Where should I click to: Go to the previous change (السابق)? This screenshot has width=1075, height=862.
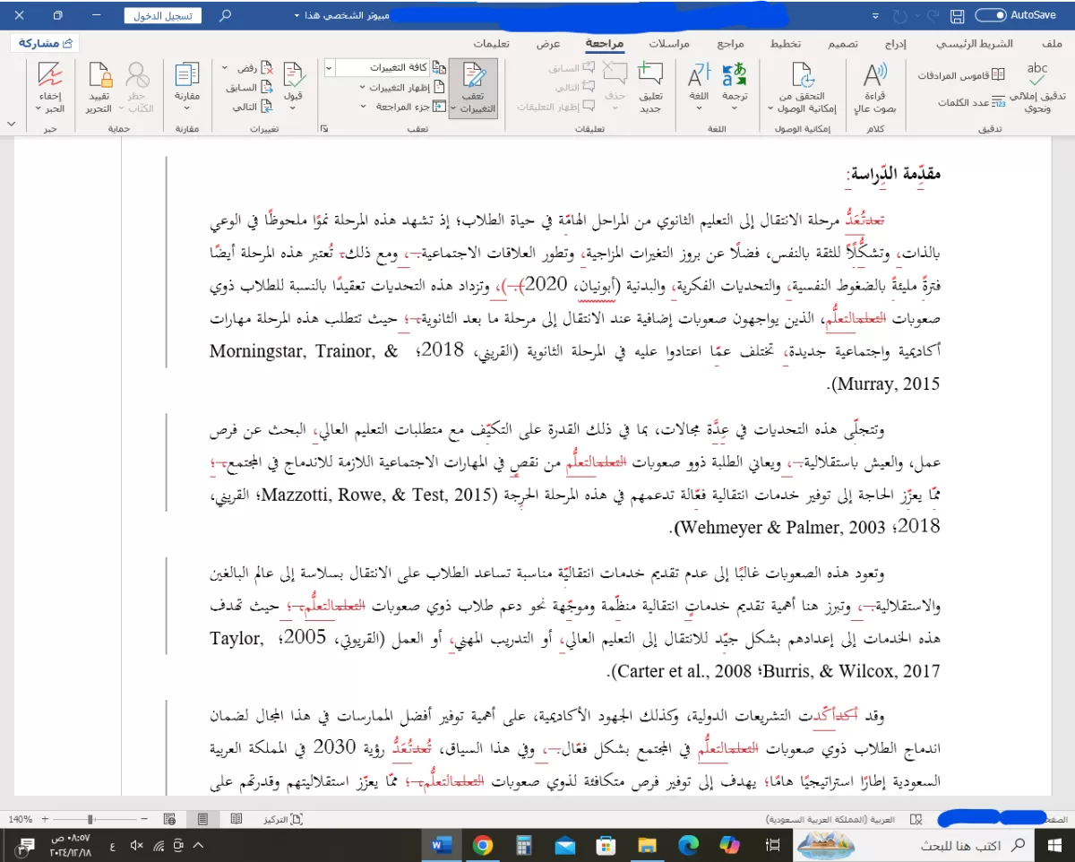click(250, 87)
